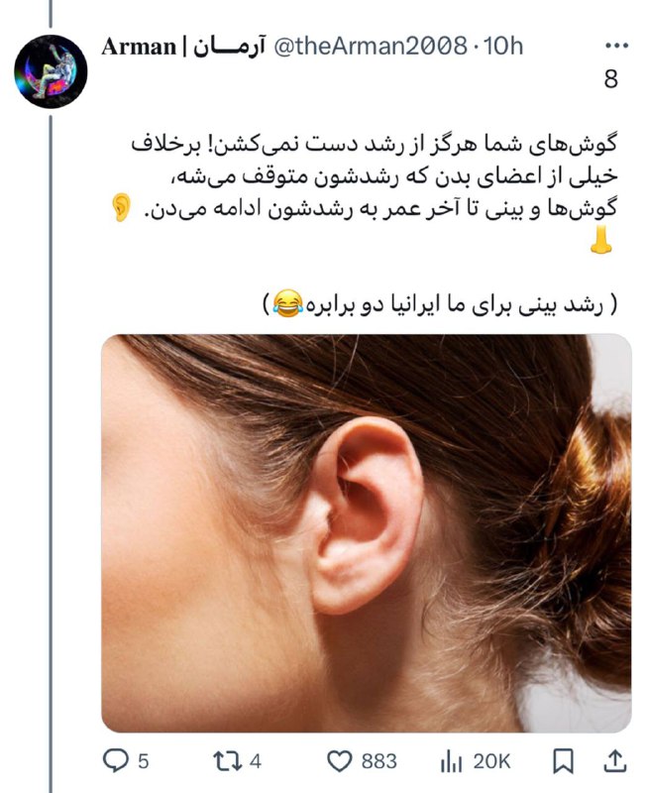Viewport: 646px width, 793px height.
Task: Open the 10h timestamp link
Action: [503, 47]
